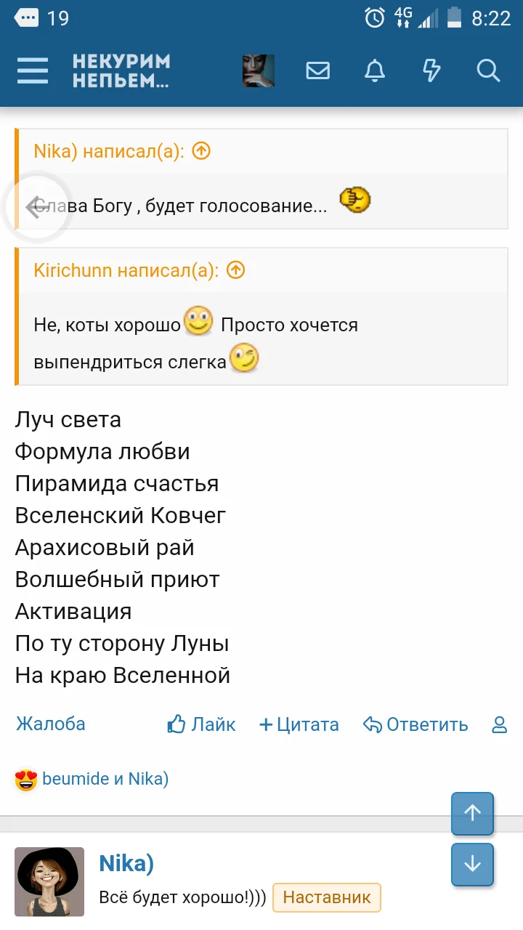Open the activity stream lightning bolt icon
Viewport: 523px width, 930px height.
(432, 70)
